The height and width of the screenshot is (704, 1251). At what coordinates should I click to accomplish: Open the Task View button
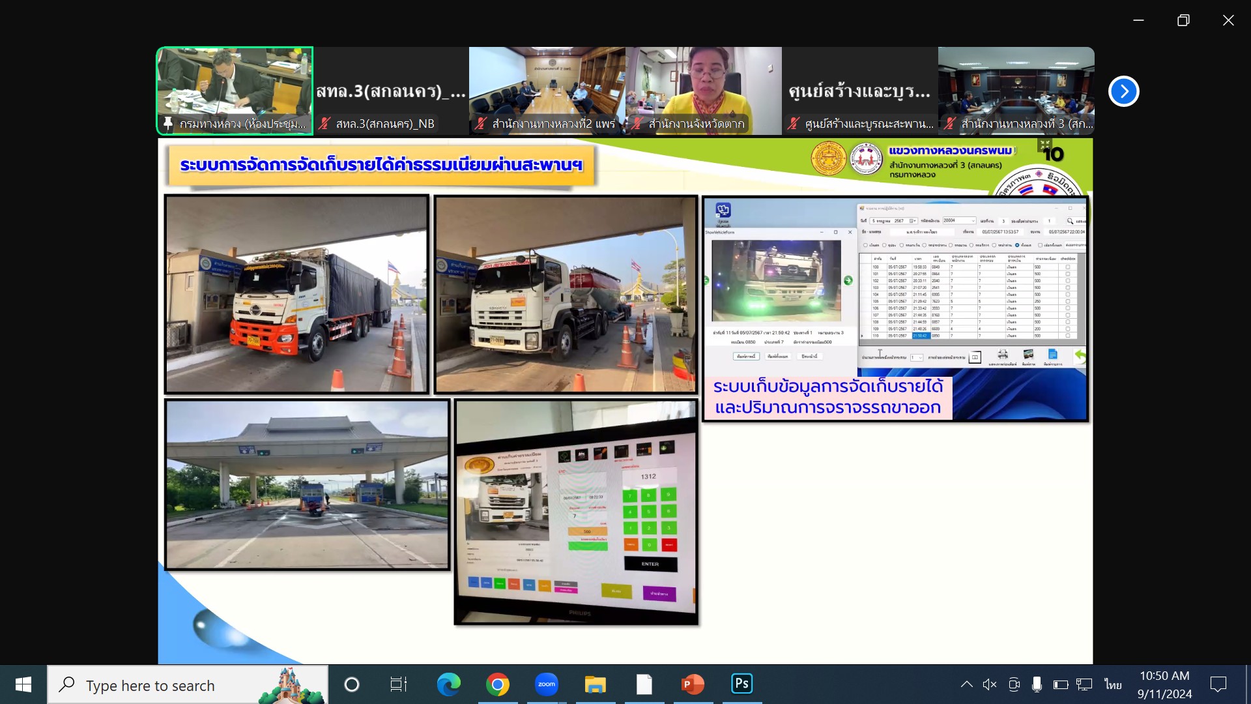(x=398, y=684)
